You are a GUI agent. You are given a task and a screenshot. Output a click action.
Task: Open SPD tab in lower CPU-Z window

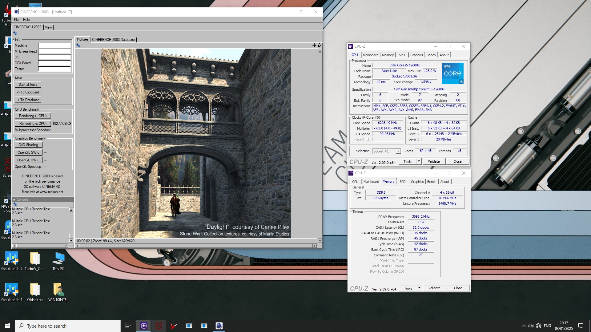(403, 182)
